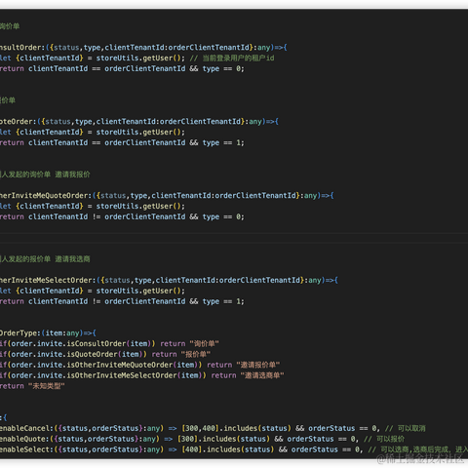Image resolution: width=468 pixels, height=468 pixels.
Task: Click the string "报价单" return value
Action: [x=196, y=354]
